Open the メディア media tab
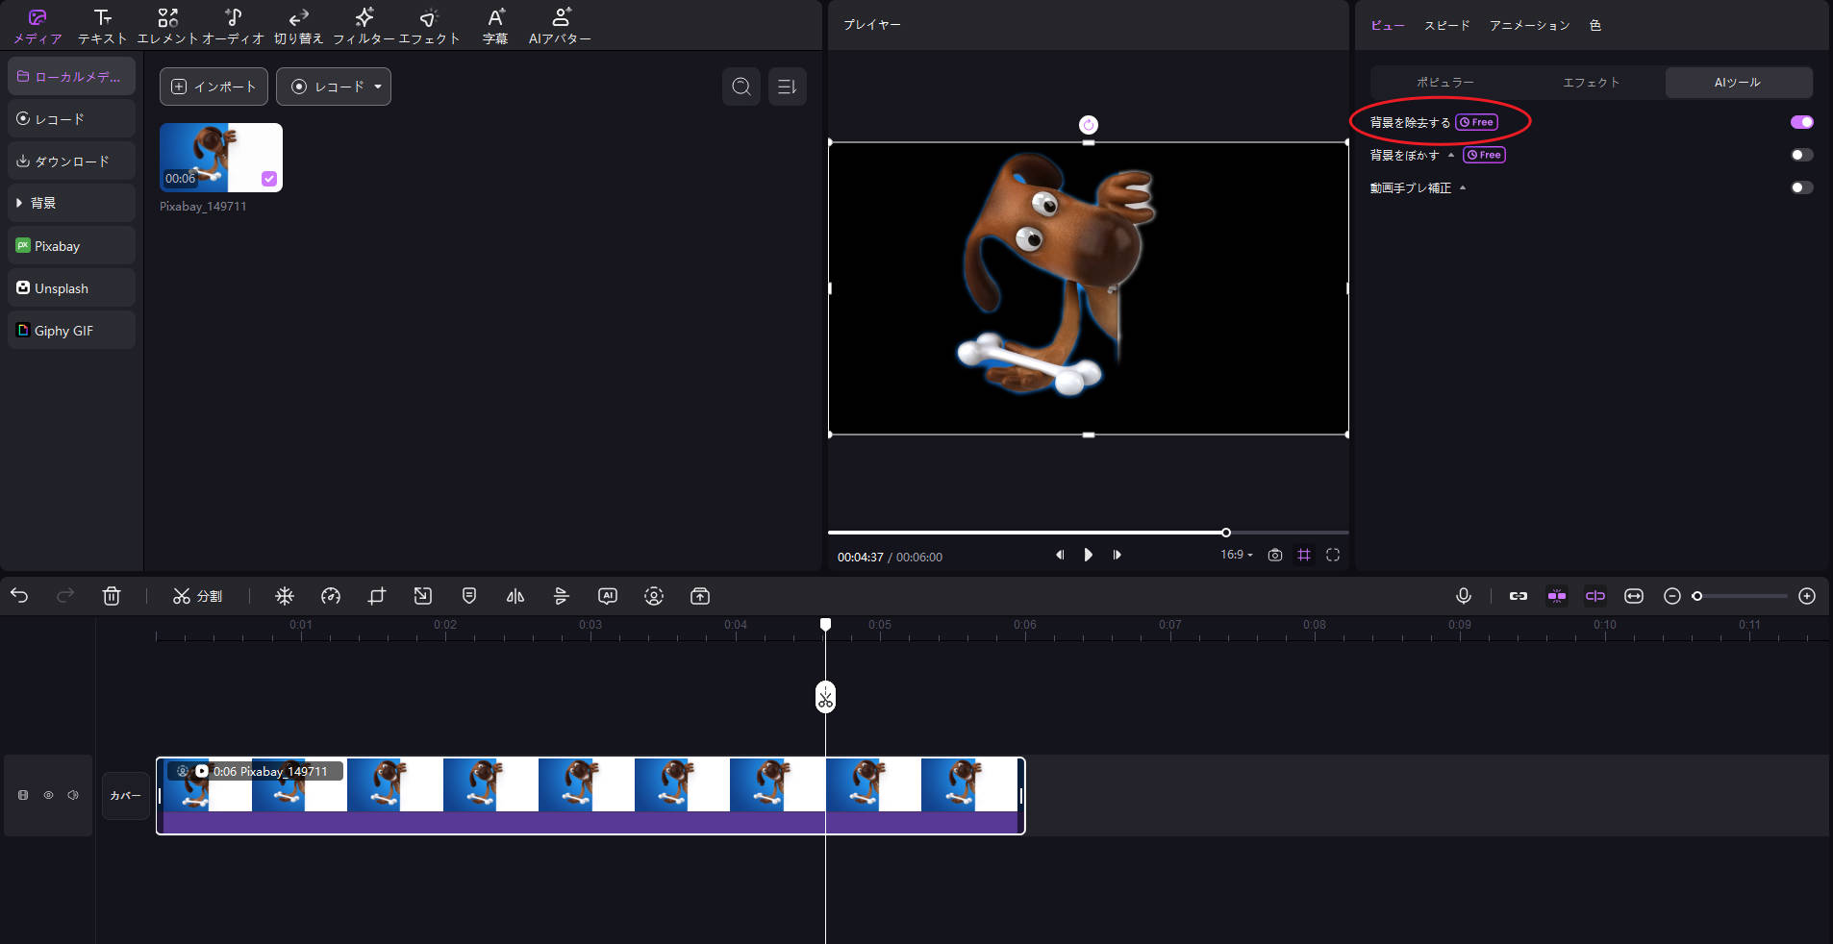 [38, 27]
